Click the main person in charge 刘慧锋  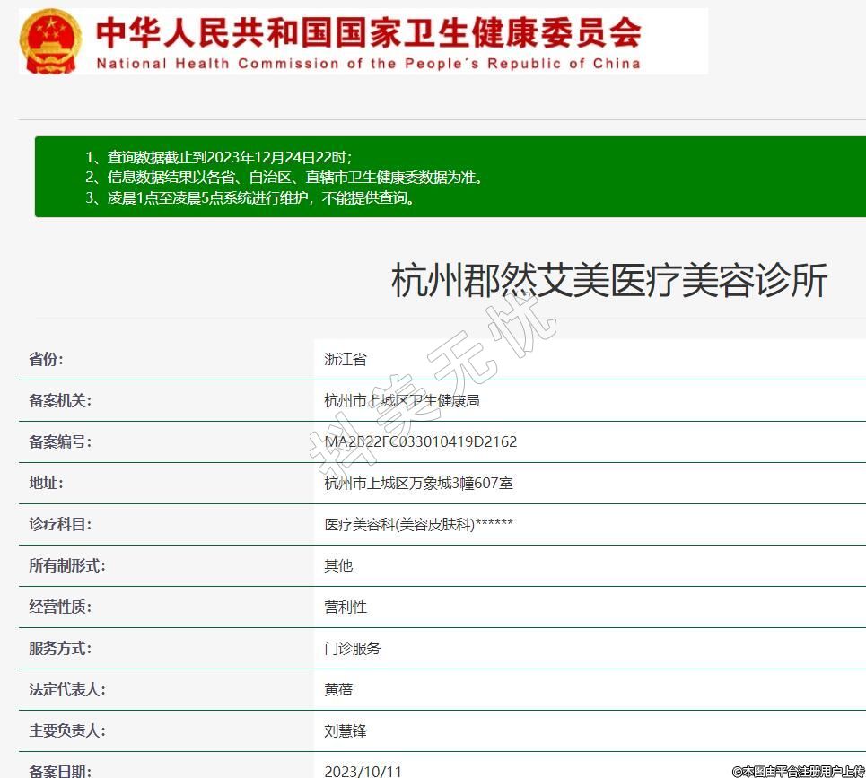click(346, 730)
